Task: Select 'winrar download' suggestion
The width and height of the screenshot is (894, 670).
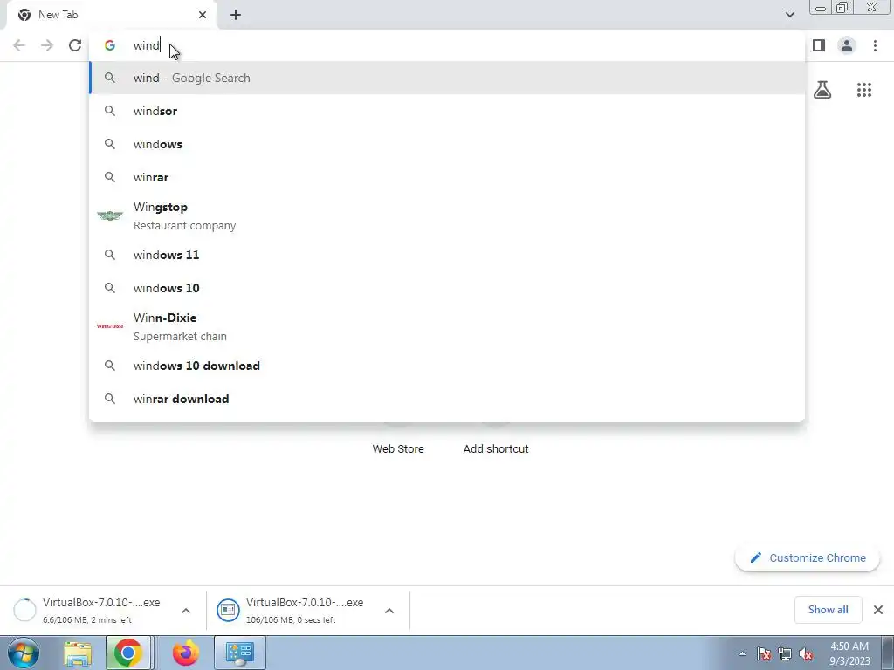Action: (x=447, y=399)
